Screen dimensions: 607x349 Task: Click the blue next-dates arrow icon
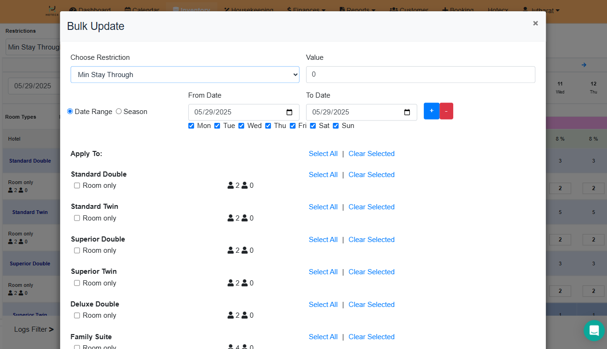click(x=584, y=65)
